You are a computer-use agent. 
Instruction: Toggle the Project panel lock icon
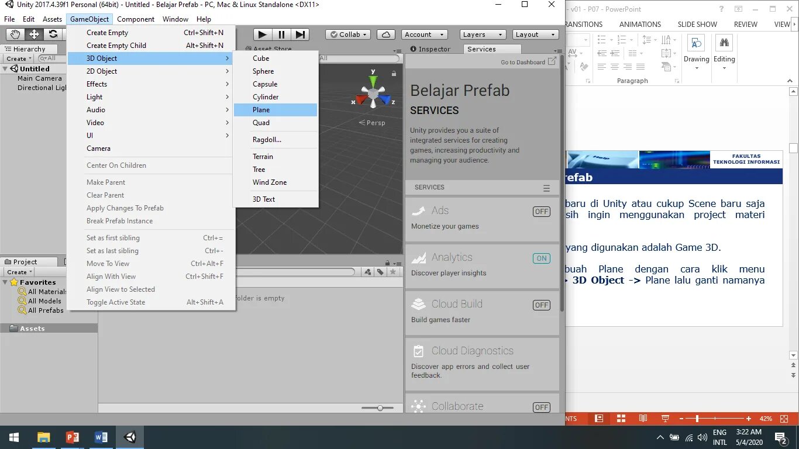[x=387, y=263]
